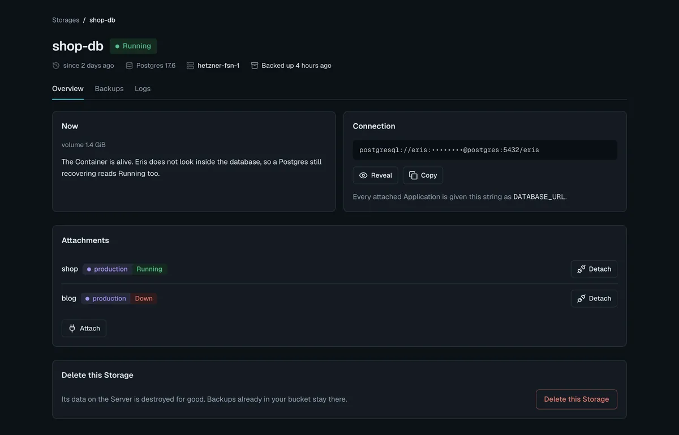Click the 'volume 1.4 GiB' text
679x435 pixels.
(84, 145)
